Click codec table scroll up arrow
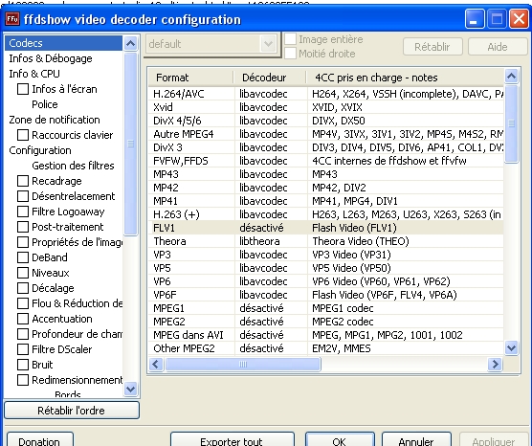This screenshot has width=532, height=446. tap(511, 76)
